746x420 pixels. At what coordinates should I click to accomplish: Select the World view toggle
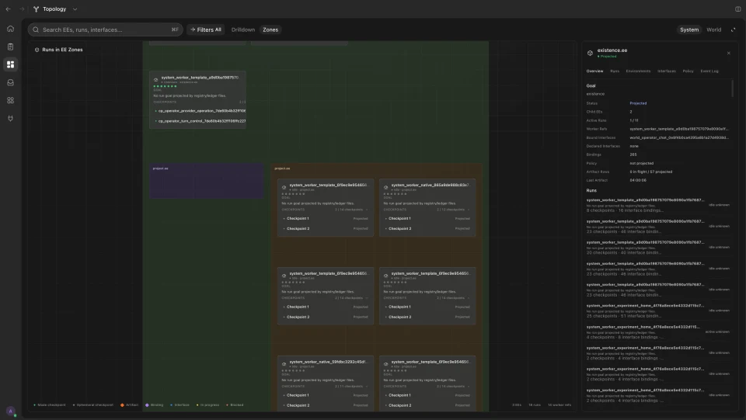coord(713,30)
